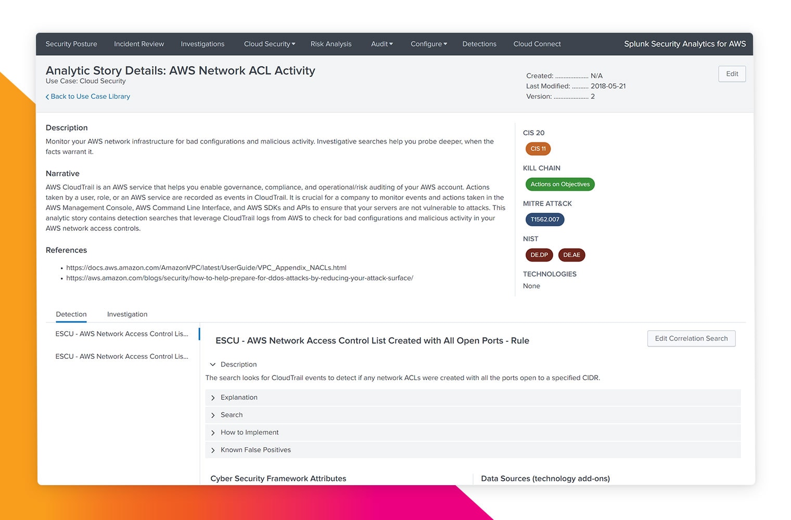Screen dimensions: 791x520
Task: Click the T1562.007 MITRE ATT&CK tag
Action: [x=545, y=219]
